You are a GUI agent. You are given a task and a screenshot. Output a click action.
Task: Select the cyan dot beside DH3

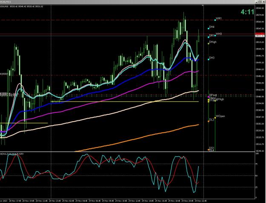(209, 59)
